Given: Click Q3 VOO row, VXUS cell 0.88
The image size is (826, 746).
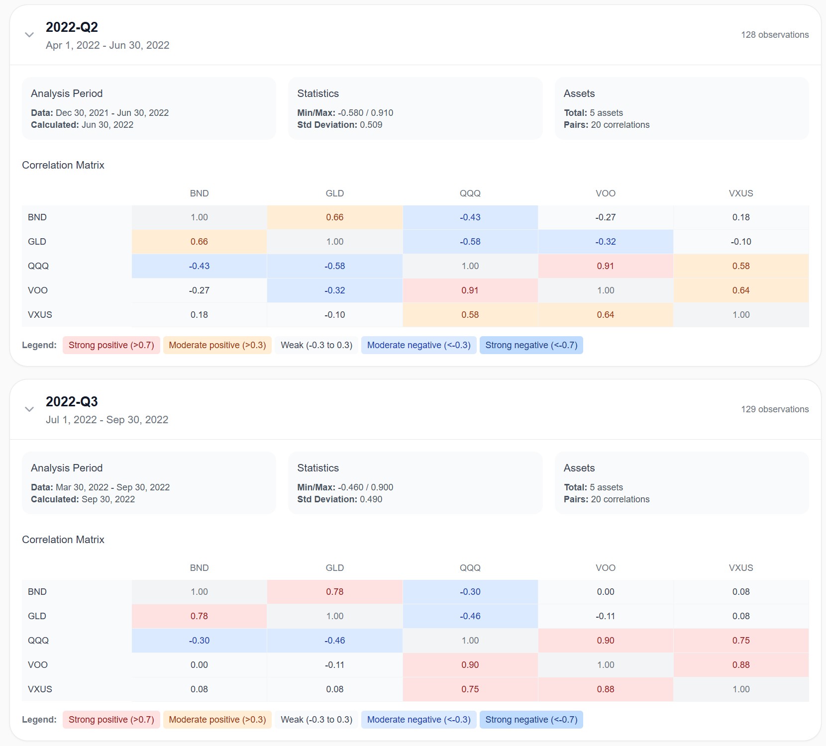Looking at the screenshot, I should tap(741, 665).
